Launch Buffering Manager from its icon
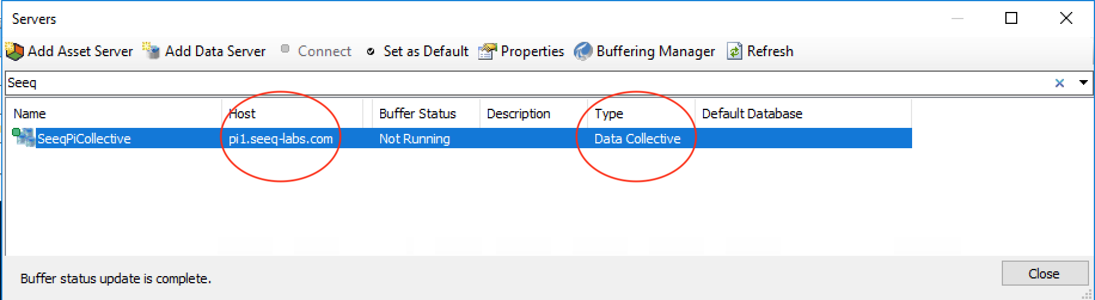 (x=583, y=52)
